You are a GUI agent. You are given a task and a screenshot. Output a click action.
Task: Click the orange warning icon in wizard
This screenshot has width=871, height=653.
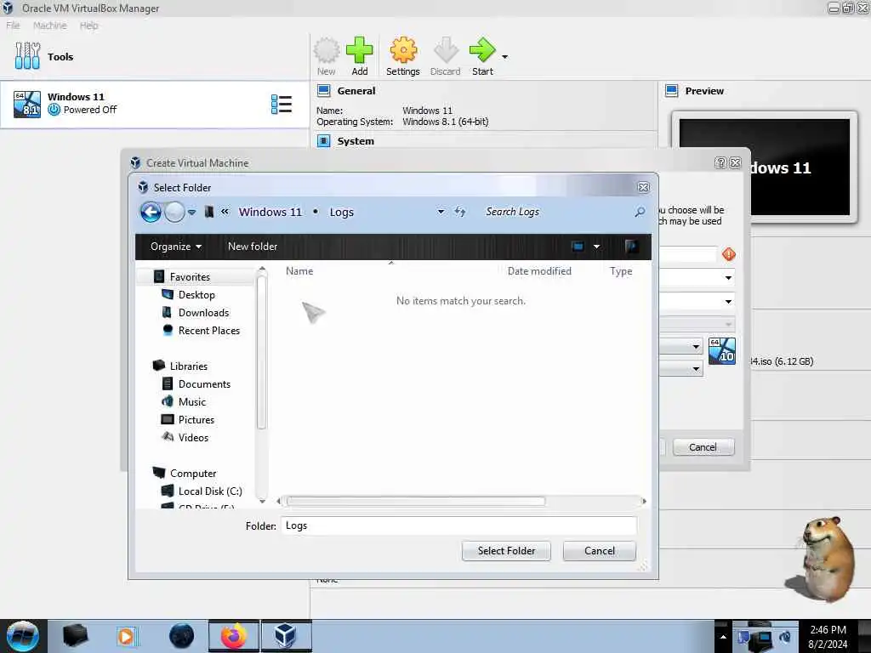(729, 254)
